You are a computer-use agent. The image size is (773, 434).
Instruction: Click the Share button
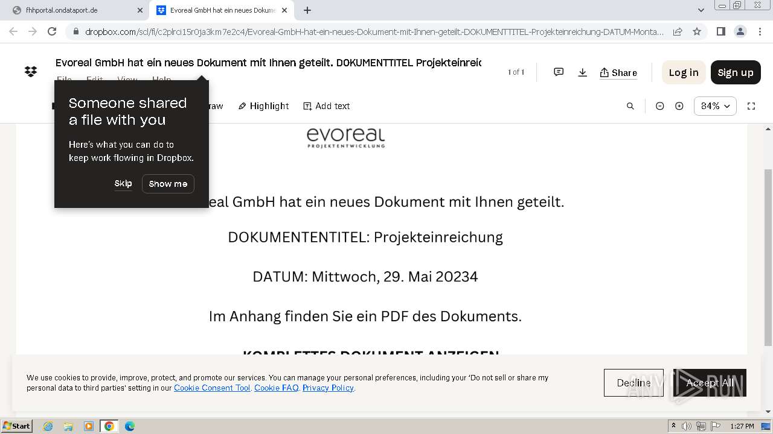click(618, 72)
